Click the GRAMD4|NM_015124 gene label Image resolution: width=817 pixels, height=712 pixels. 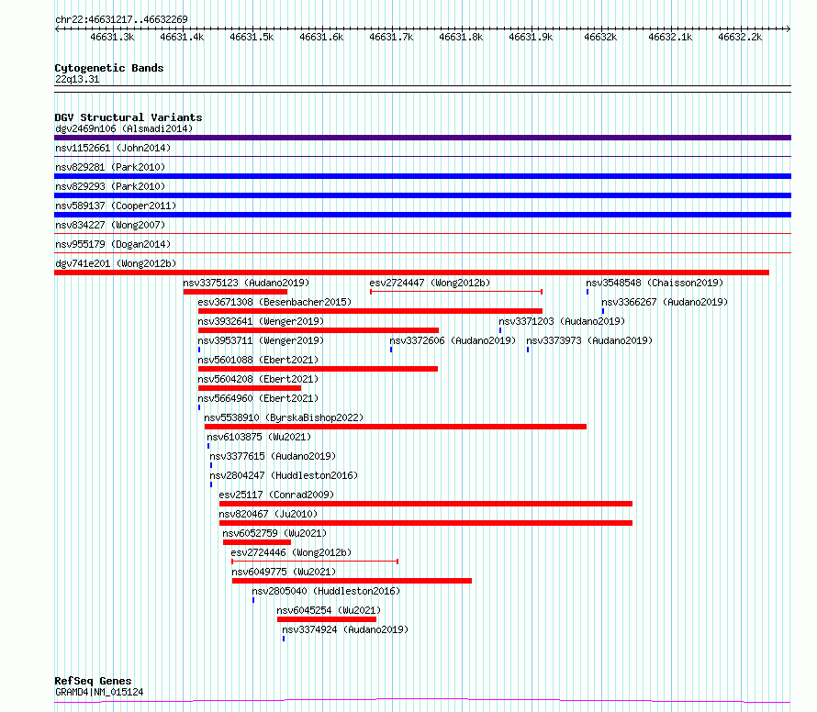[x=99, y=692]
